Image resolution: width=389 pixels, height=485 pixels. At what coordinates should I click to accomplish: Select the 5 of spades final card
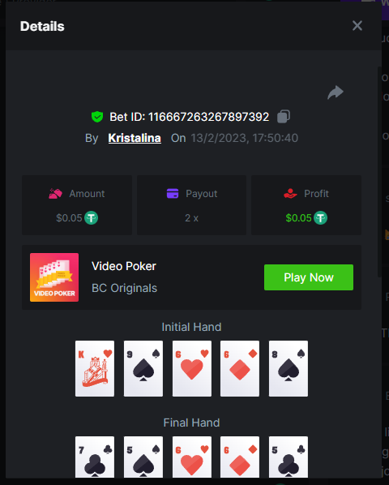coord(143,457)
